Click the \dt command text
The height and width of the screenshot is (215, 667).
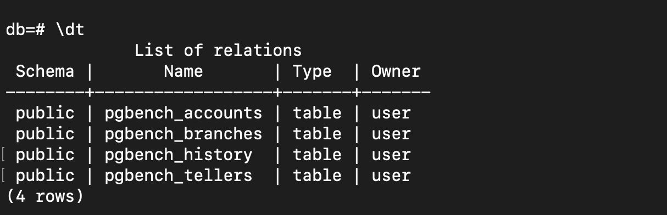tap(70, 30)
